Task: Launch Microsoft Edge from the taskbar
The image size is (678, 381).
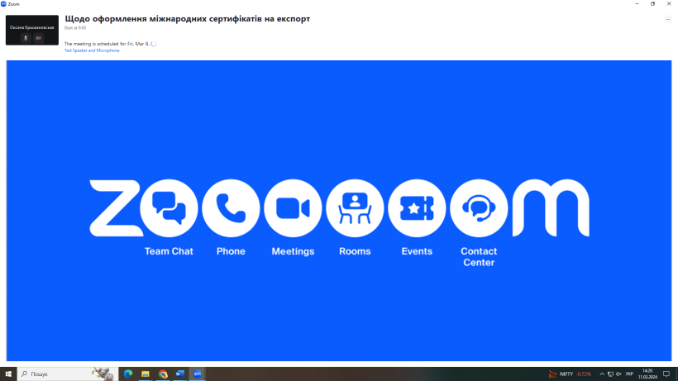Action: (128, 374)
